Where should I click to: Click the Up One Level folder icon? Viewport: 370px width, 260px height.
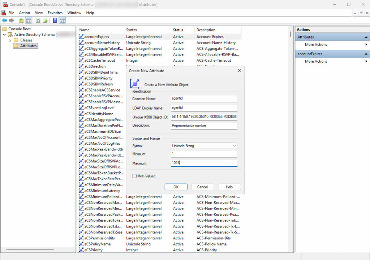pyautogui.click(x=21, y=21)
